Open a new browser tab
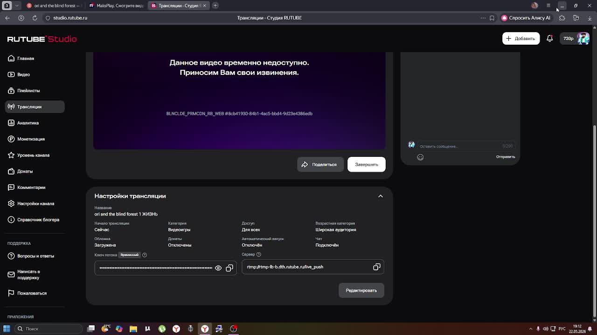The image size is (597, 335). 215,6
